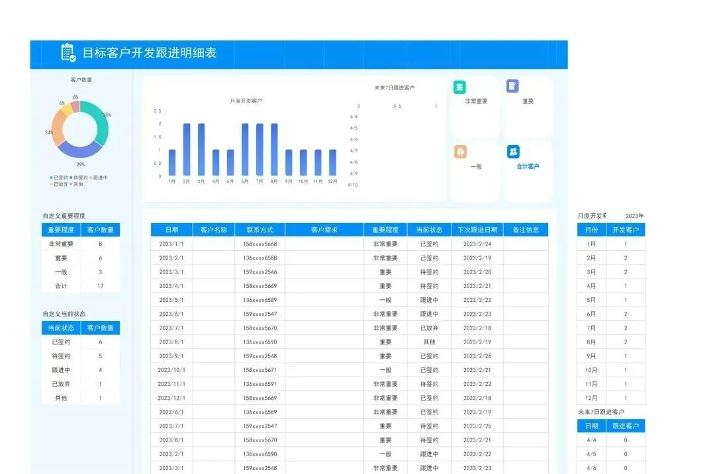This screenshot has height=474, width=715.
Task: Click the 12月 bar in monthly chart
Action: [x=332, y=163]
